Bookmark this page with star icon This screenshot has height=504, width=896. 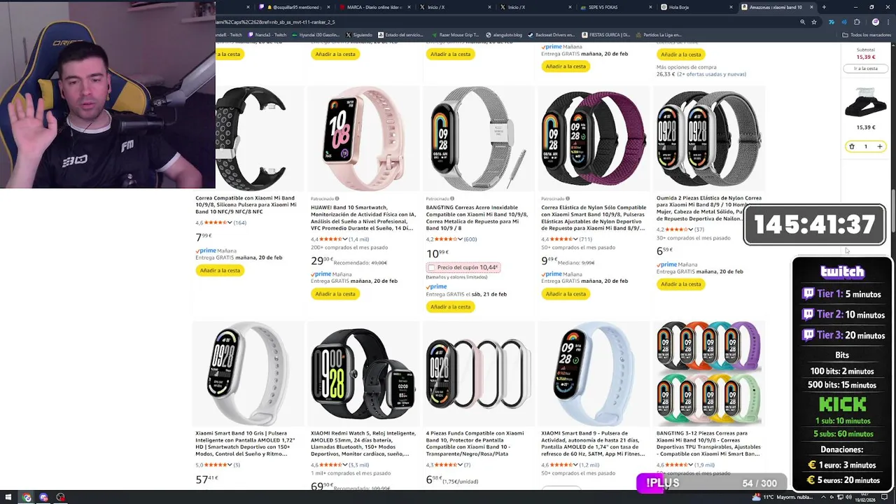point(813,22)
